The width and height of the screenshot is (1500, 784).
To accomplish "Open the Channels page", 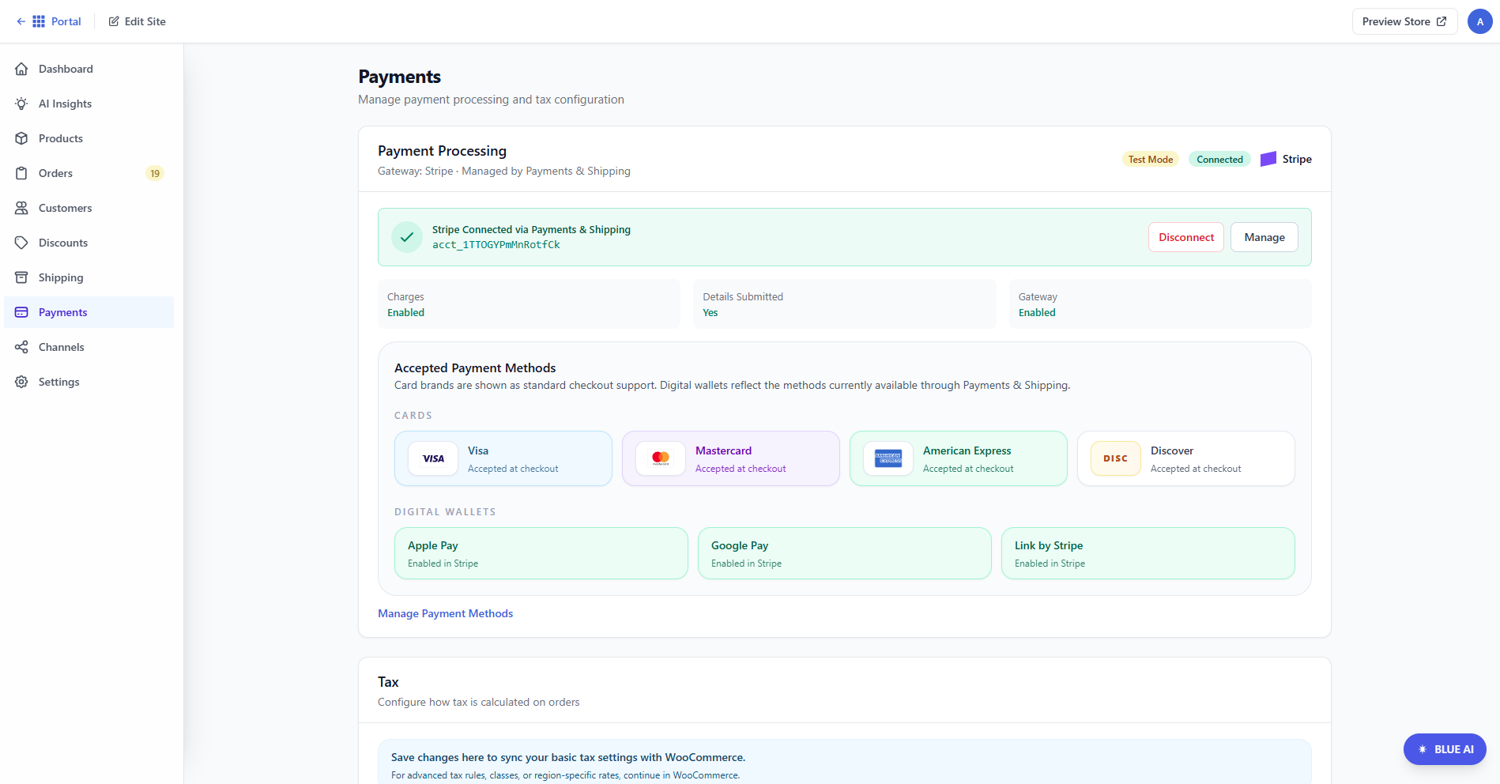I will point(89,347).
